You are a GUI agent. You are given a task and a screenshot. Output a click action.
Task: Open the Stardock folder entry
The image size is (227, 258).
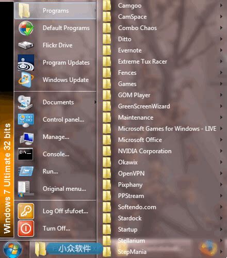[x=163, y=218]
